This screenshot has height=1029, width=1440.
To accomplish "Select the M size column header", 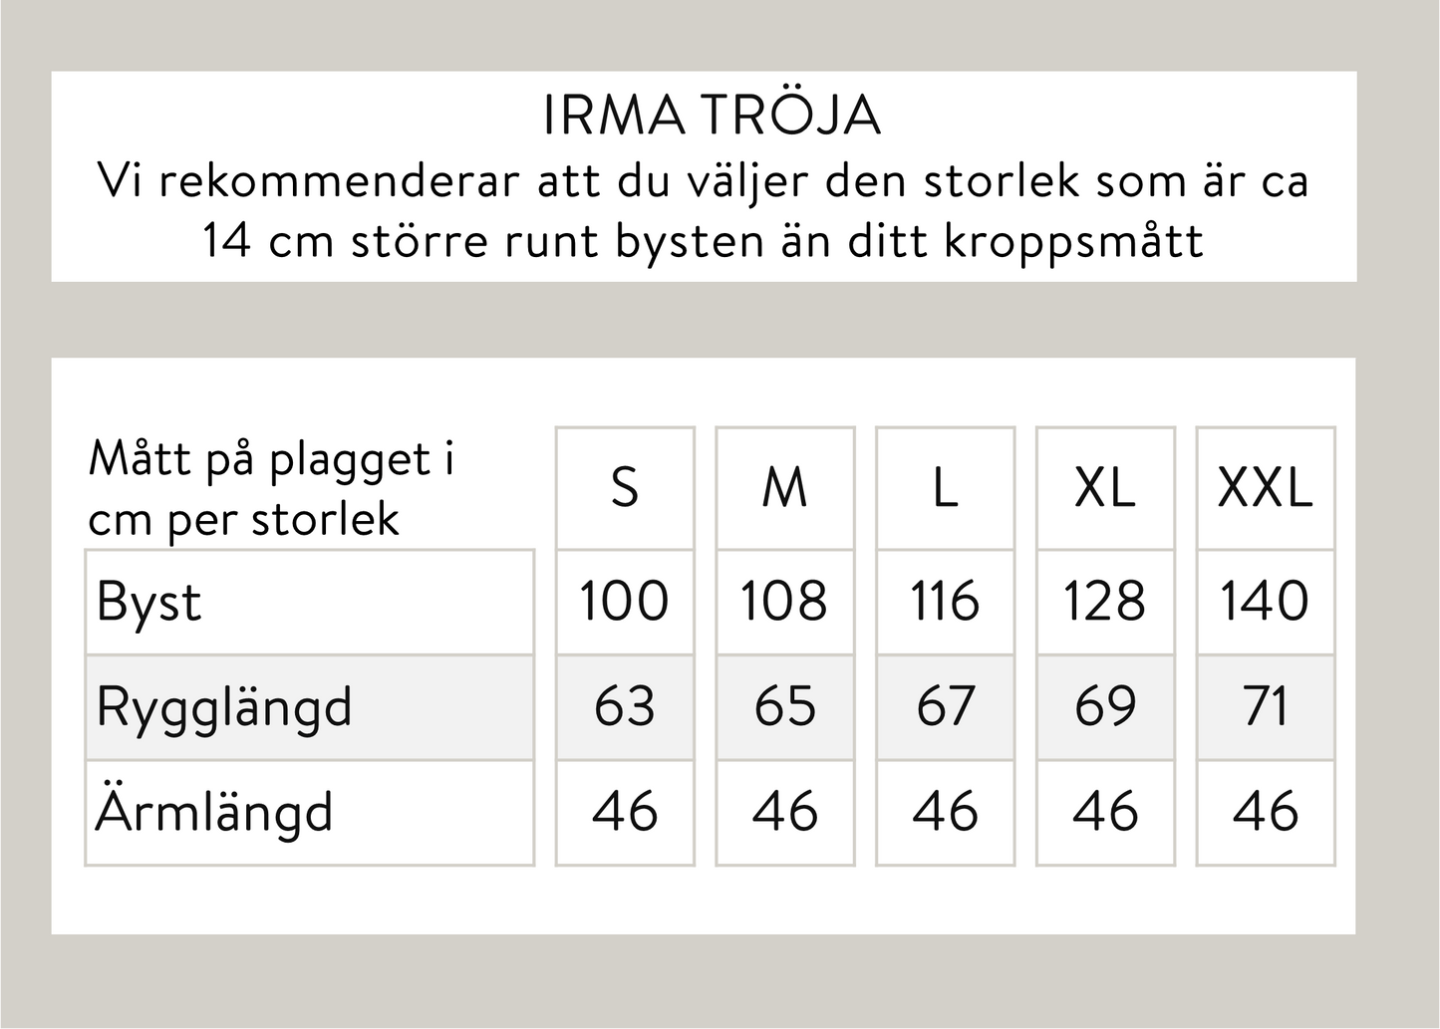I will (785, 488).
